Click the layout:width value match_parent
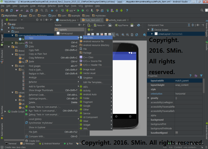 coord(189,81)
